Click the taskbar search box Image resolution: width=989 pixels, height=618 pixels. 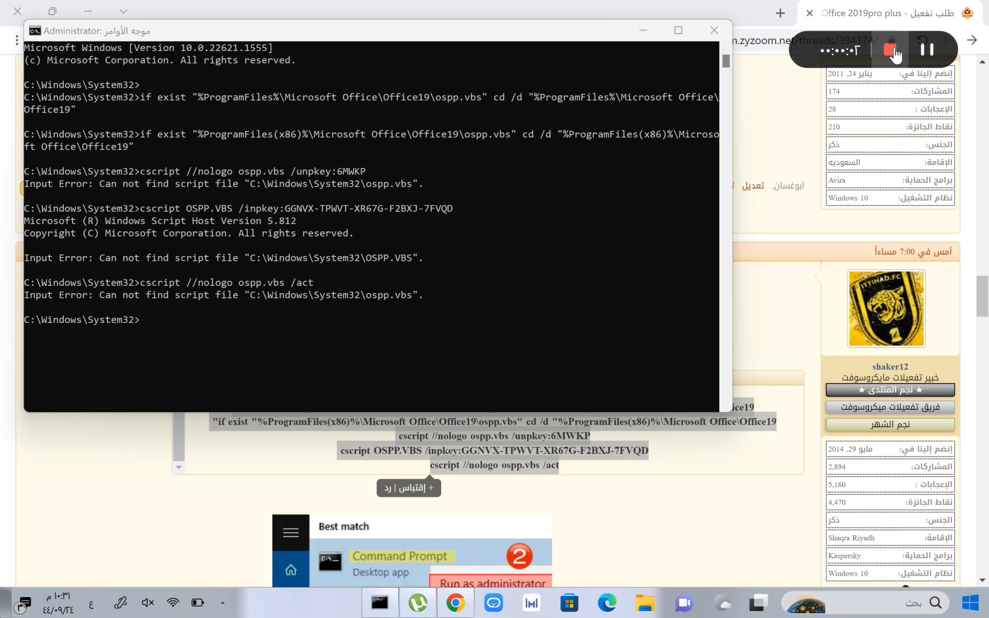865,603
